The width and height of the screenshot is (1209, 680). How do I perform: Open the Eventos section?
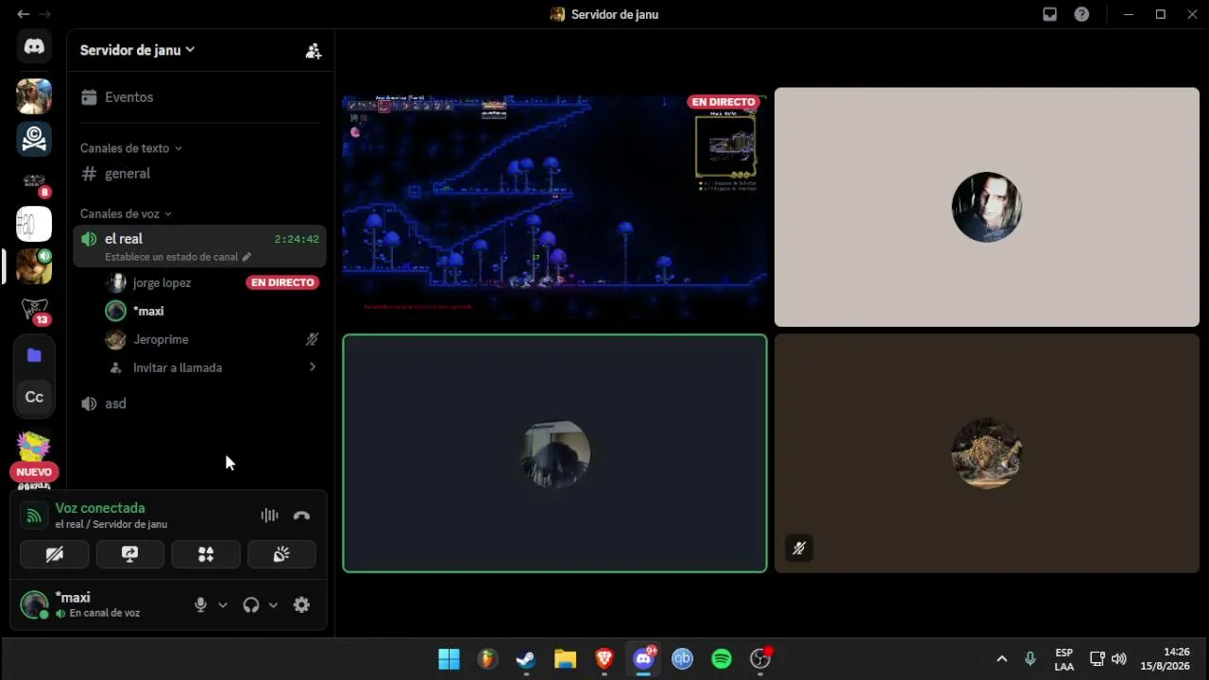pos(200,97)
